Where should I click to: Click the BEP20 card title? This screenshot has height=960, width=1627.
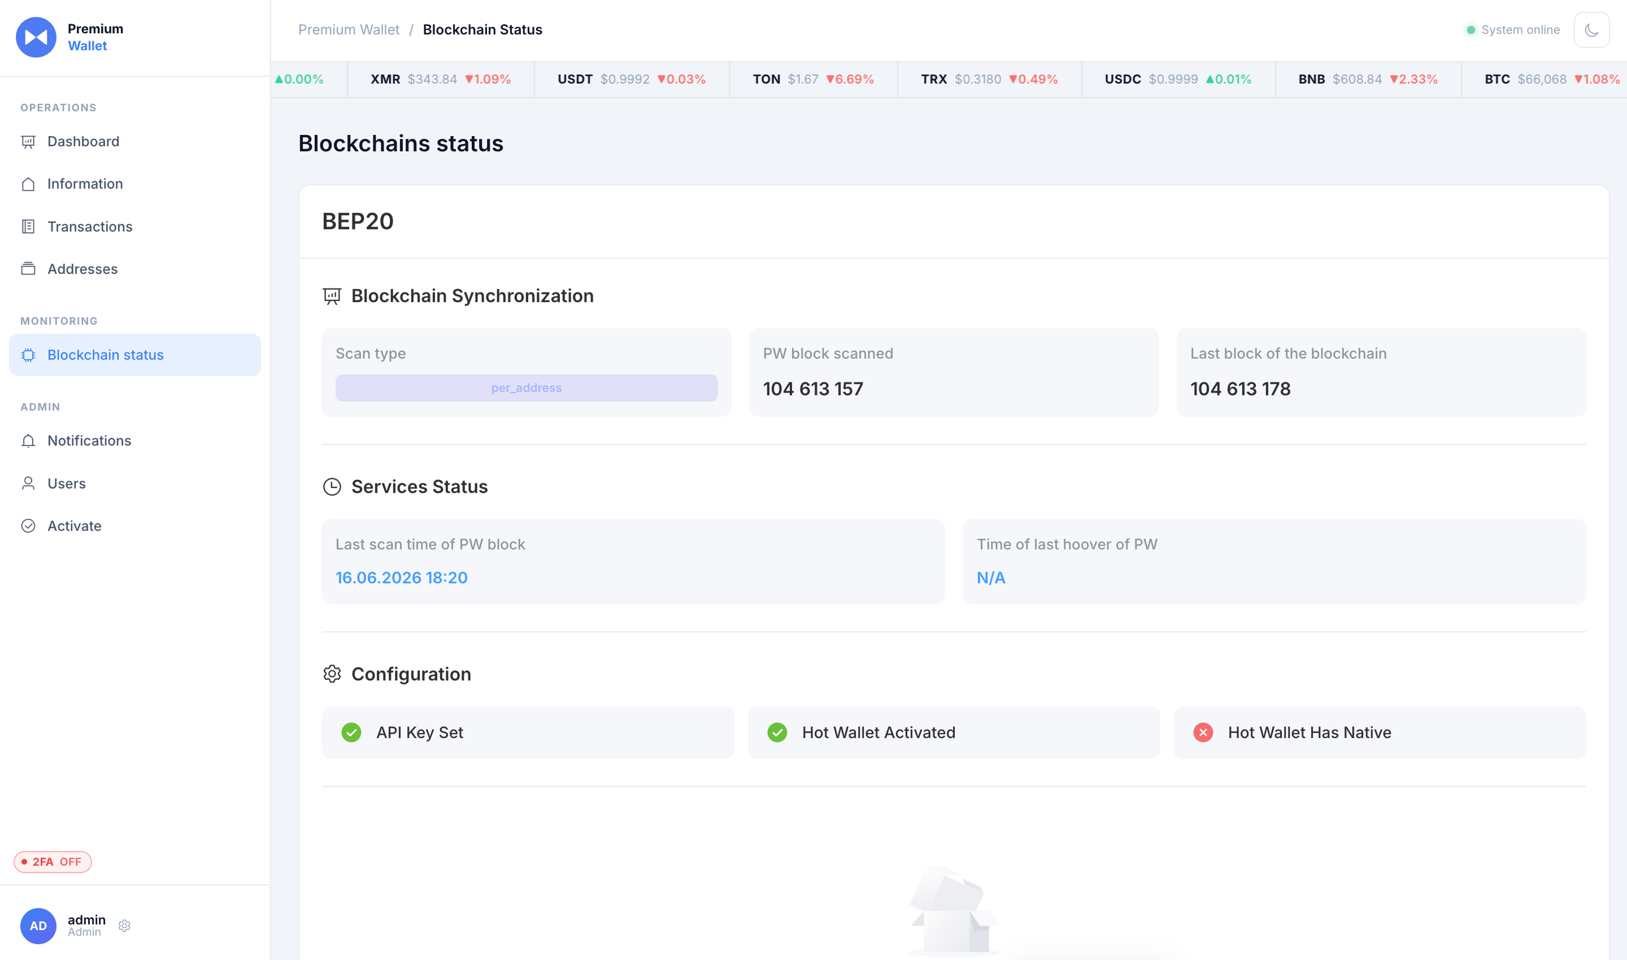358,221
